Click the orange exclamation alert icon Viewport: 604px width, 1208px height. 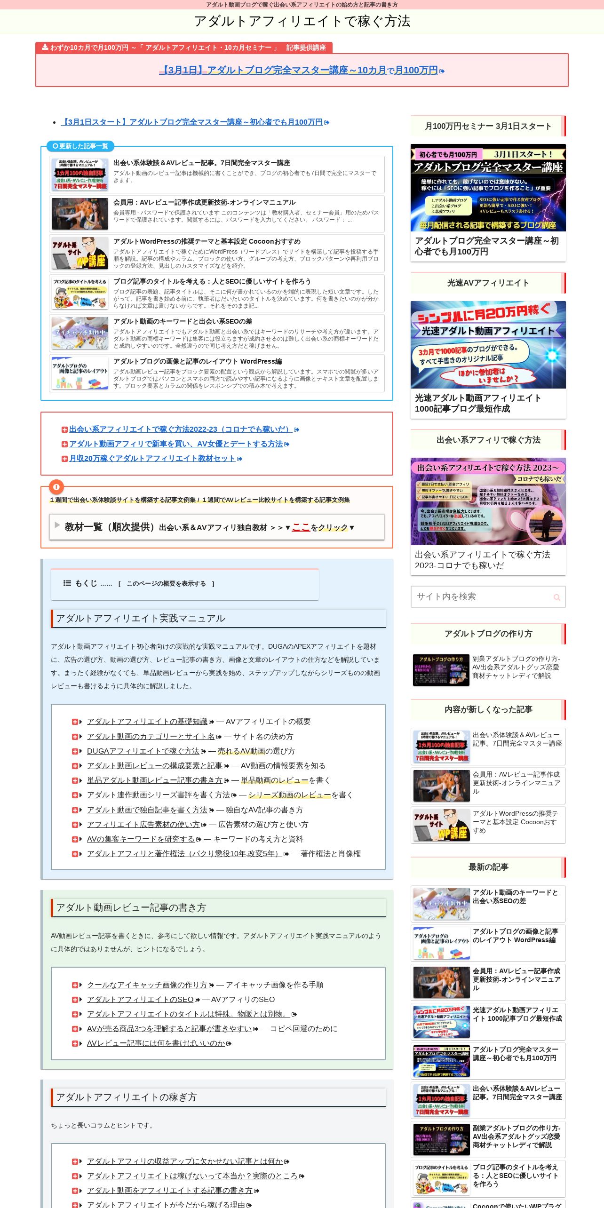click(x=56, y=487)
